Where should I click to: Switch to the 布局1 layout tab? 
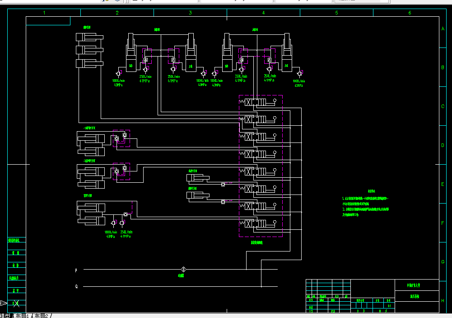pos(22,316)
